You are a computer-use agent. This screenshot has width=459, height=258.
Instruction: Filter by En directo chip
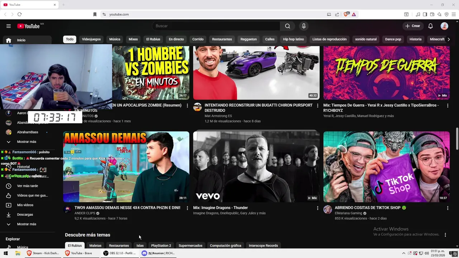[x=176, y=39]
